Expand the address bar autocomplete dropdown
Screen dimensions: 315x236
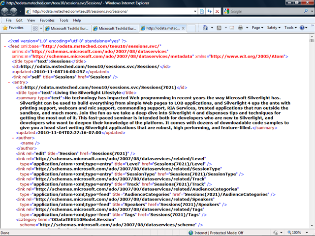pos(195,11)
